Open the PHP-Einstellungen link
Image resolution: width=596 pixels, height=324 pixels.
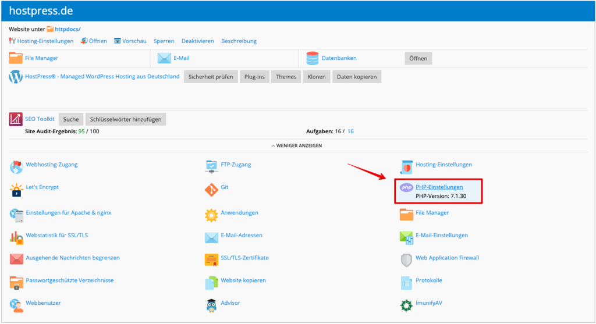point(439,187)
